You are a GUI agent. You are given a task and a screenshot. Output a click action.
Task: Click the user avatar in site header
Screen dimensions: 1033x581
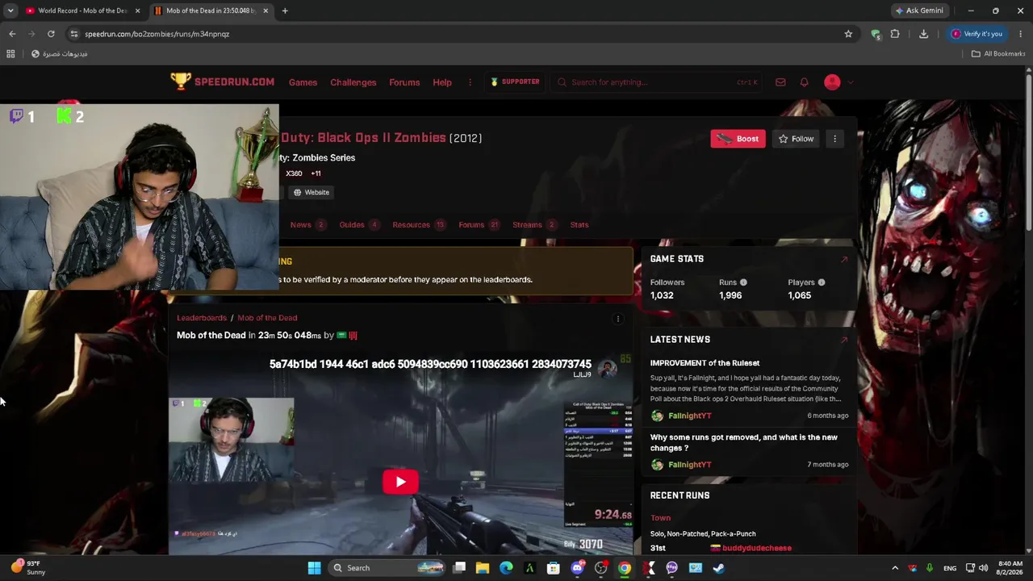[832, 82]
